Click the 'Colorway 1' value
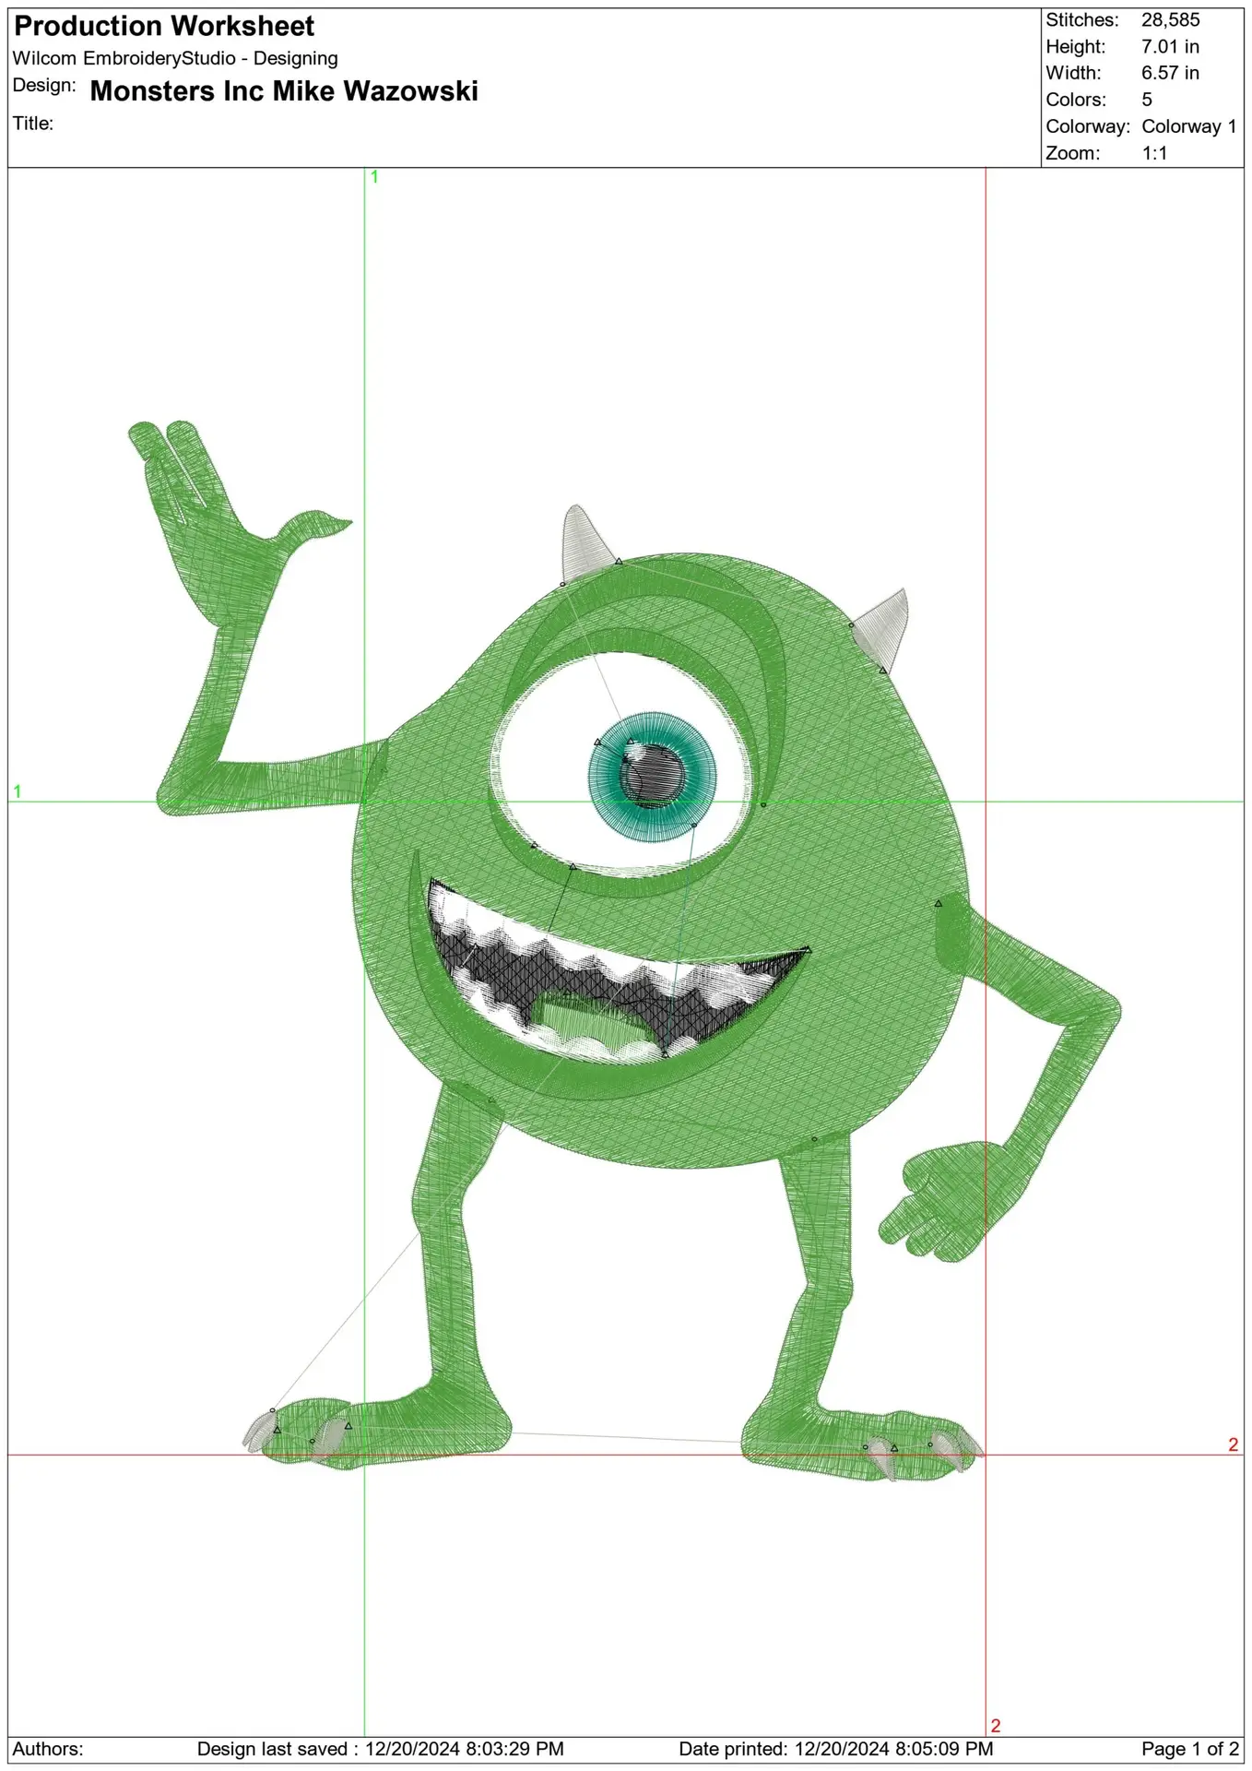The width and height of the screenshot is (1252, 1771). click(x=1189, y=126)
